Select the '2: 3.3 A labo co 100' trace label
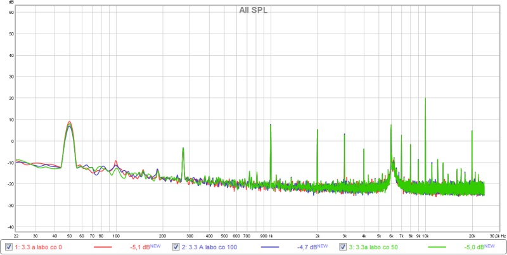Image resolution: width=507 pixels, height=255 pixels. point(209,247)
